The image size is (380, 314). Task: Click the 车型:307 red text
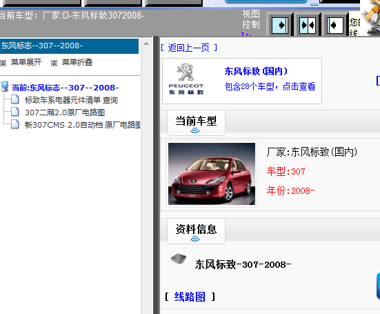coord(286,171)
